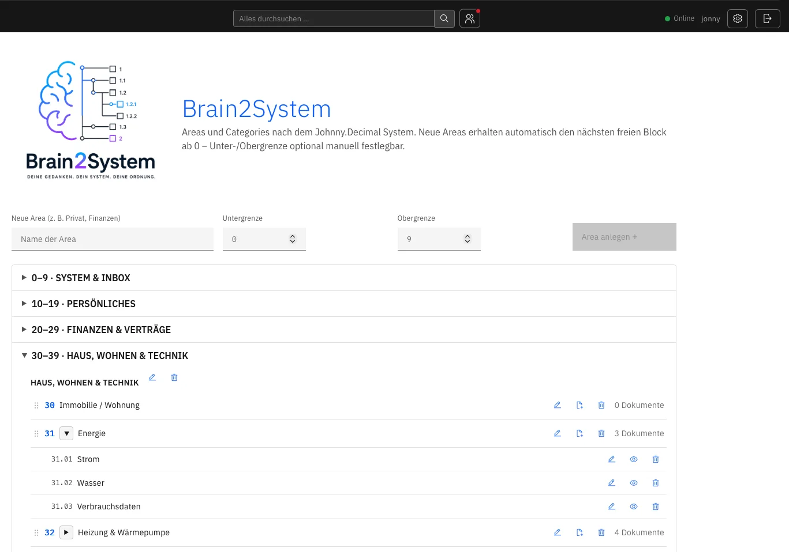Click the jonny username

[711, 19]
